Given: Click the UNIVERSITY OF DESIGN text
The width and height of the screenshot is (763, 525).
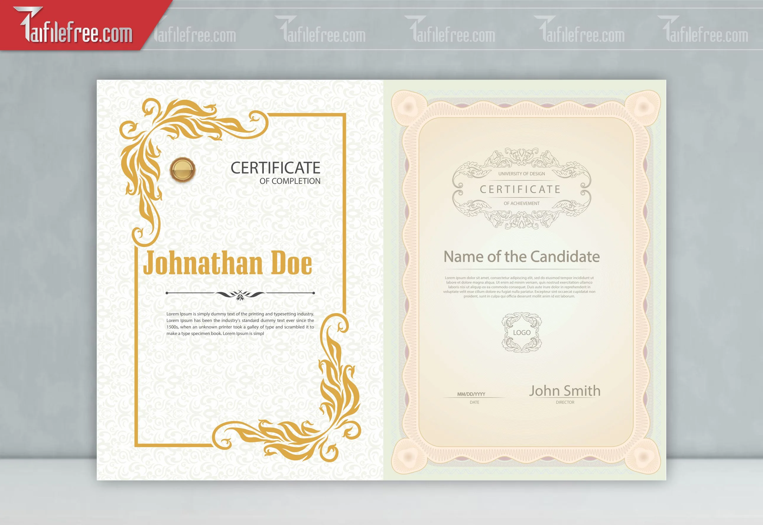Looking at the screenshot, I should pyautogui.click(x=521, y=174).
